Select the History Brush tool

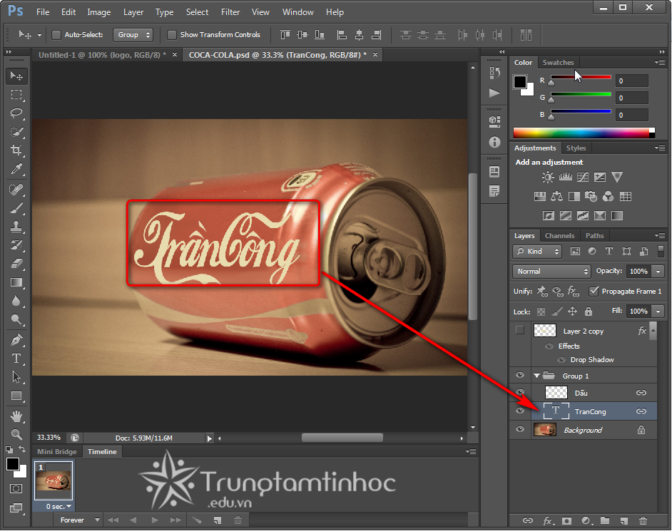click(16, 245)
